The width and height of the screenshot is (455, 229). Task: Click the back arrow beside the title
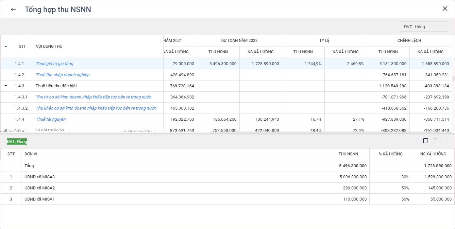point(13,9)
